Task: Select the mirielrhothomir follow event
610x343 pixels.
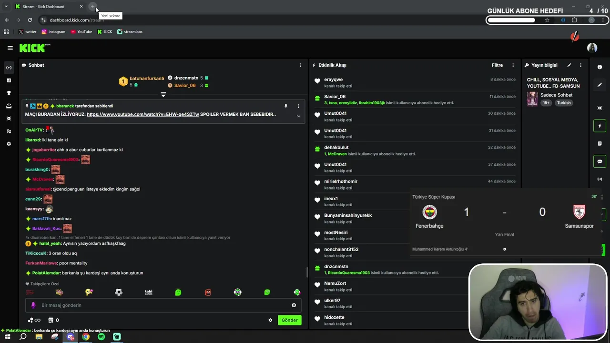Action: pos(415,184)
